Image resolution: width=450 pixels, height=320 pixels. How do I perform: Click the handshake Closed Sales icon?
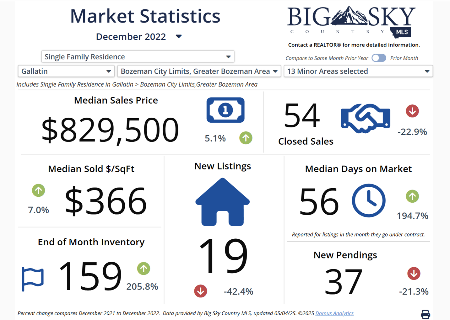click(x=366, y=118)
